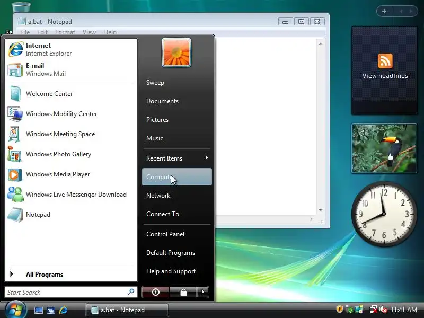Launch Windows Mail E-mail entry
The height and width of the screenshot is (318, 424).
click(x=71, y=69)
